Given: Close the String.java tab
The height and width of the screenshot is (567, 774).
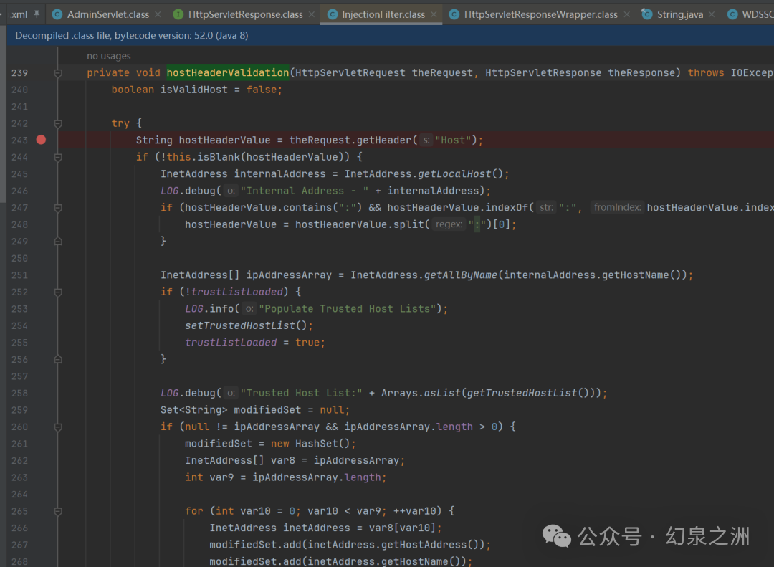Looking at the screenshot, I should [x=712, y=14].
